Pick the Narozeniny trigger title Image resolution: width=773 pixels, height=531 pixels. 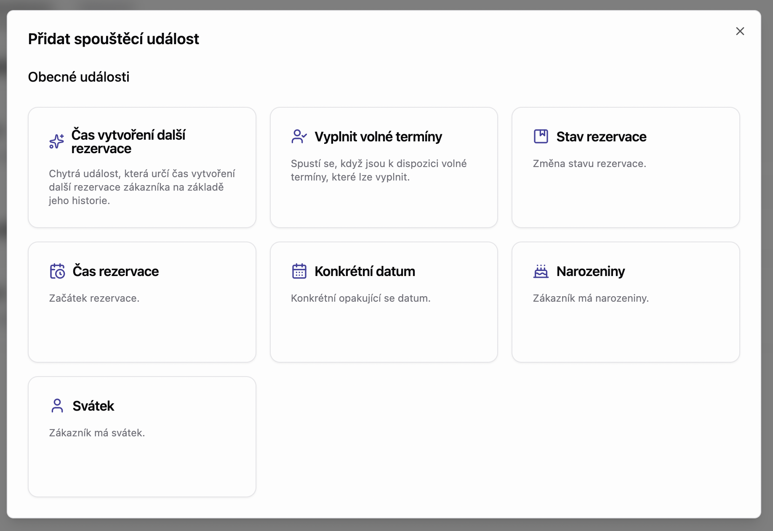point(590,271)
